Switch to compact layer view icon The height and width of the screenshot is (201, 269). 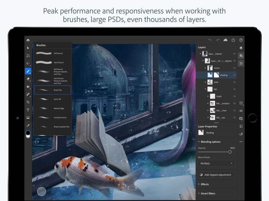[x=241, y=48]
